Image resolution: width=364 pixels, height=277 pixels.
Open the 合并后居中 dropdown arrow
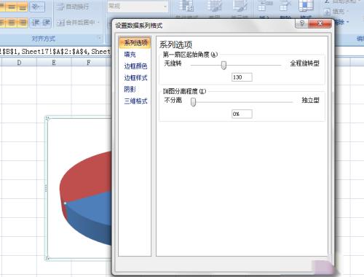tap(98, 23)
